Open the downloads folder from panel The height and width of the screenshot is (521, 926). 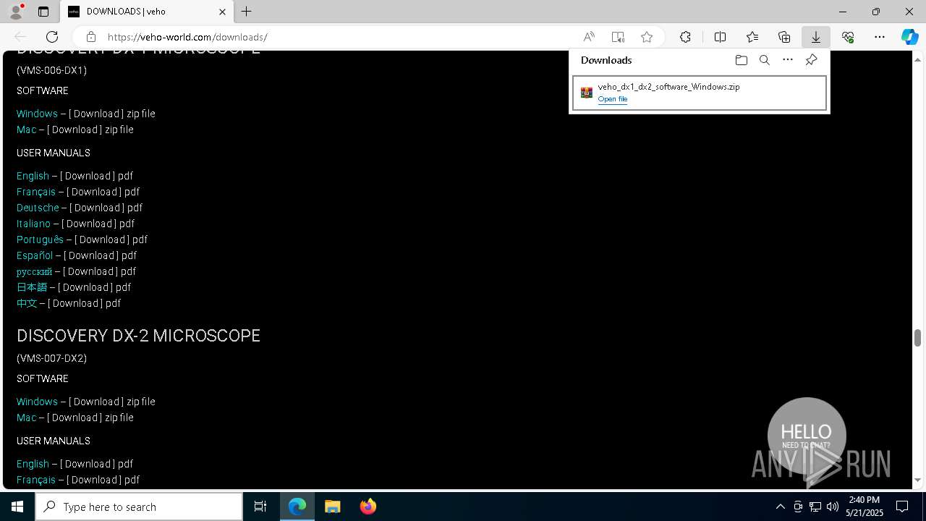pyautogui.click(x=741, y=60)
